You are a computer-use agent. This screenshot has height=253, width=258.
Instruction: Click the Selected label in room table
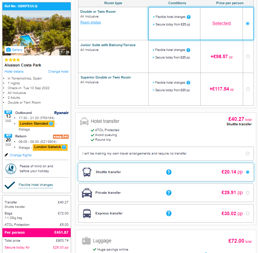(221, 23)
